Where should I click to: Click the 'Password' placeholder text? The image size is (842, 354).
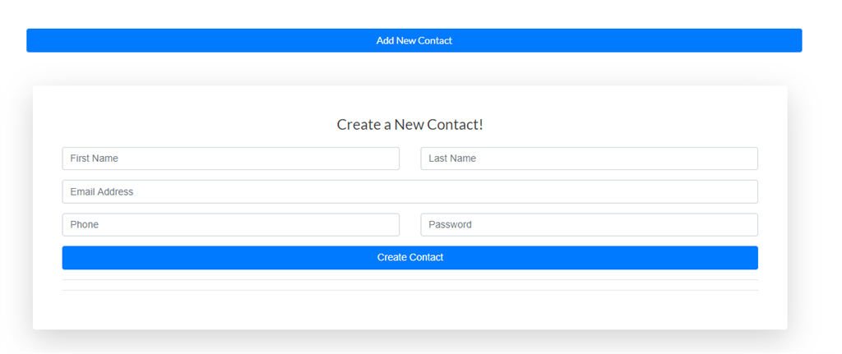coord(450,225)
